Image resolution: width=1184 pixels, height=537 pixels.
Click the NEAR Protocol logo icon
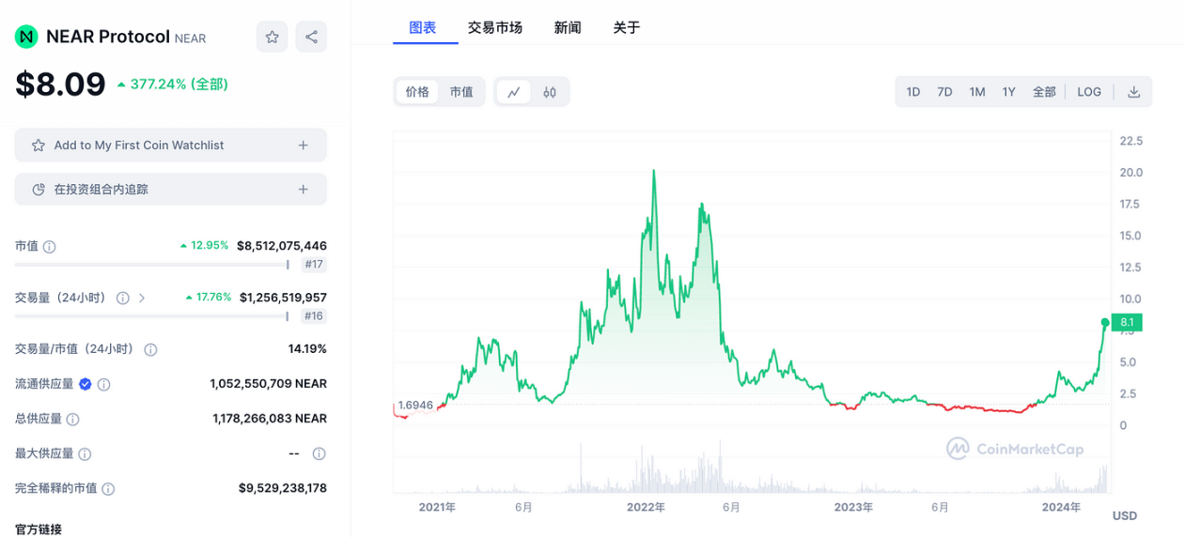[26, 37]
